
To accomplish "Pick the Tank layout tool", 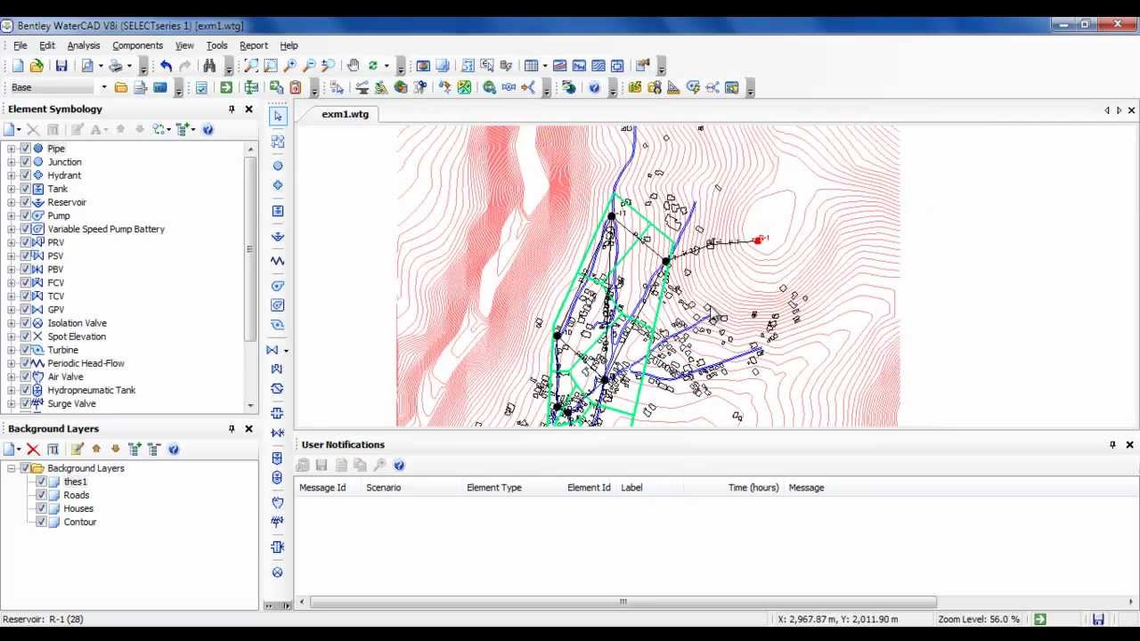I will (x=278, y=211).
